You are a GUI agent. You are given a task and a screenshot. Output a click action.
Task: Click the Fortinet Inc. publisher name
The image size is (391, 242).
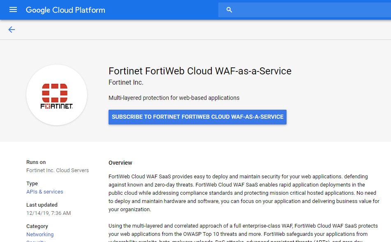click(x=126, y=83)
